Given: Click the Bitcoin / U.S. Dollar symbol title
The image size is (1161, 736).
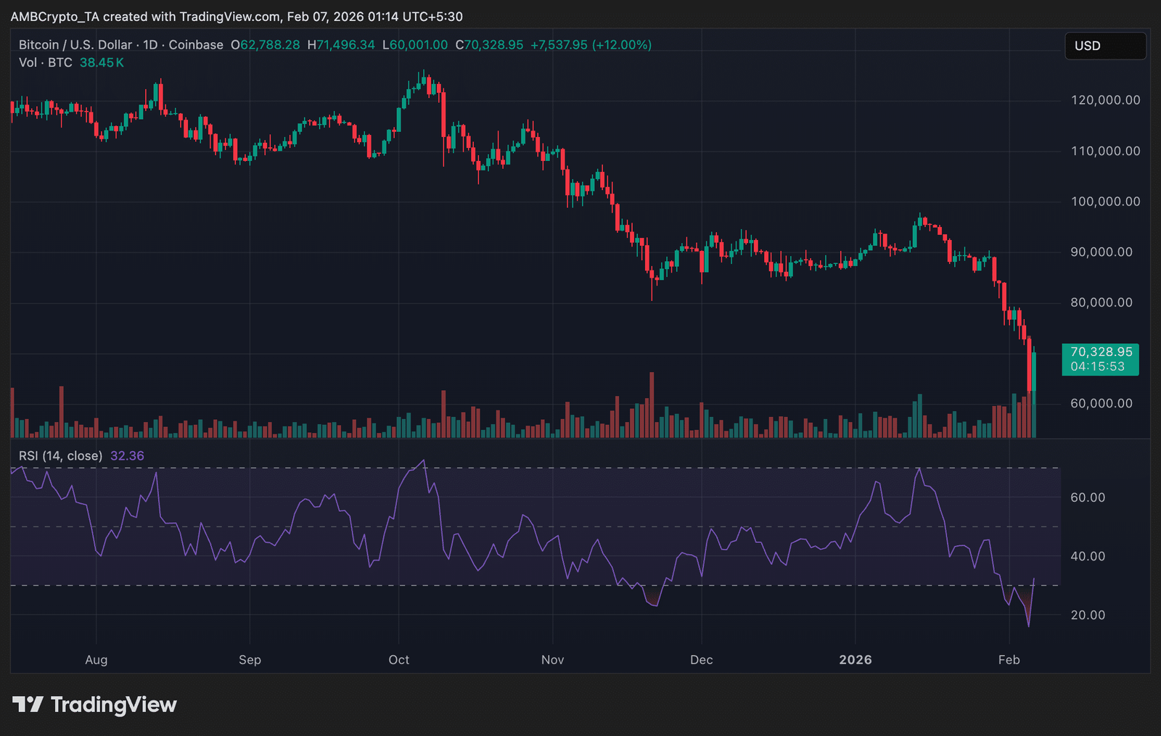Looking at the screenshot, I should point(75,45).
